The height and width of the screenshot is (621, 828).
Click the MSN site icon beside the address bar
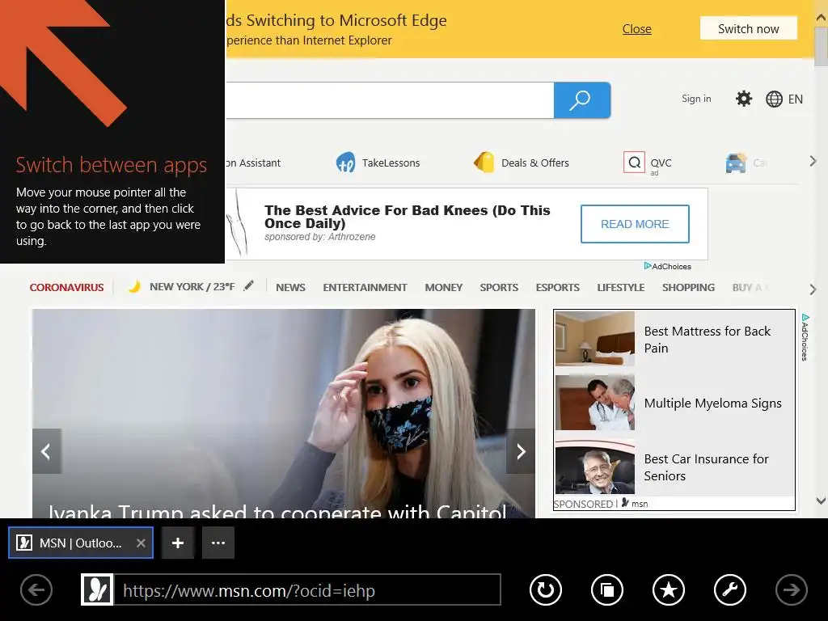tap(97, 589)
